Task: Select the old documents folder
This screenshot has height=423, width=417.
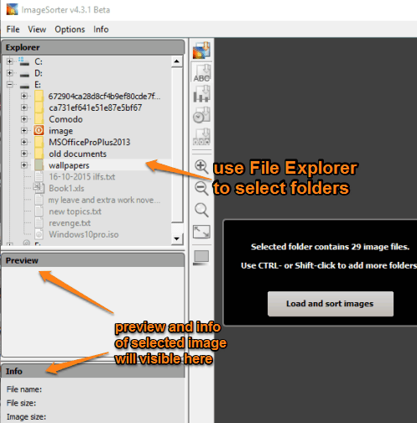Action: click(x=77, y=154)
